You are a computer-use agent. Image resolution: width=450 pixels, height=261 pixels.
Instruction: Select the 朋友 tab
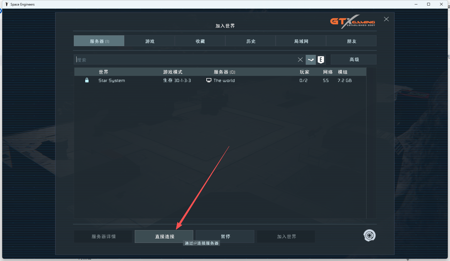[x=351, y=41]
